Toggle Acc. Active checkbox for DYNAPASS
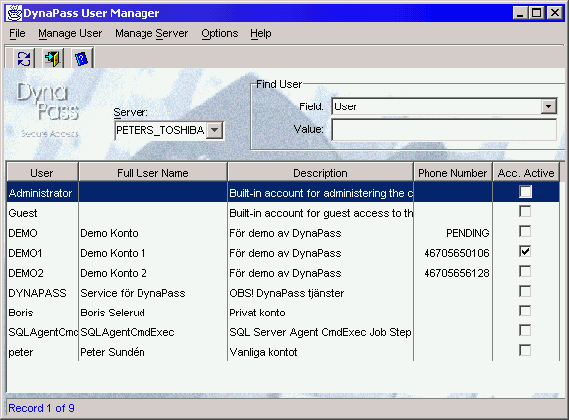The height and width of the screenshot is (420, 569). click(x=525, y=291)
